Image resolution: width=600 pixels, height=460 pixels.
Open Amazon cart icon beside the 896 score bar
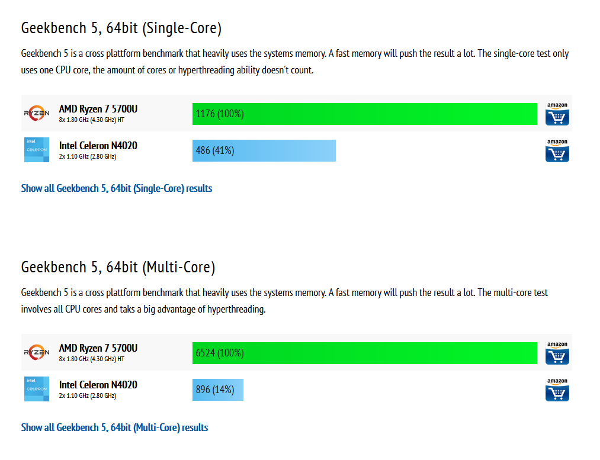coord(557,390)
